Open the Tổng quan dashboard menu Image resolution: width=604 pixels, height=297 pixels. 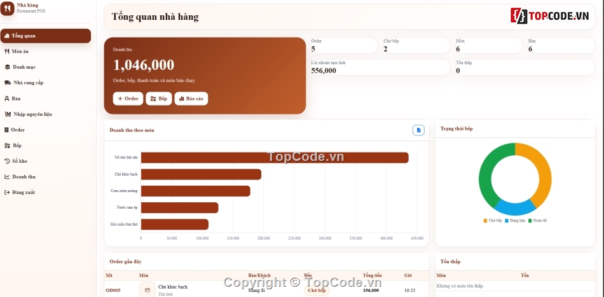(45, 36)
